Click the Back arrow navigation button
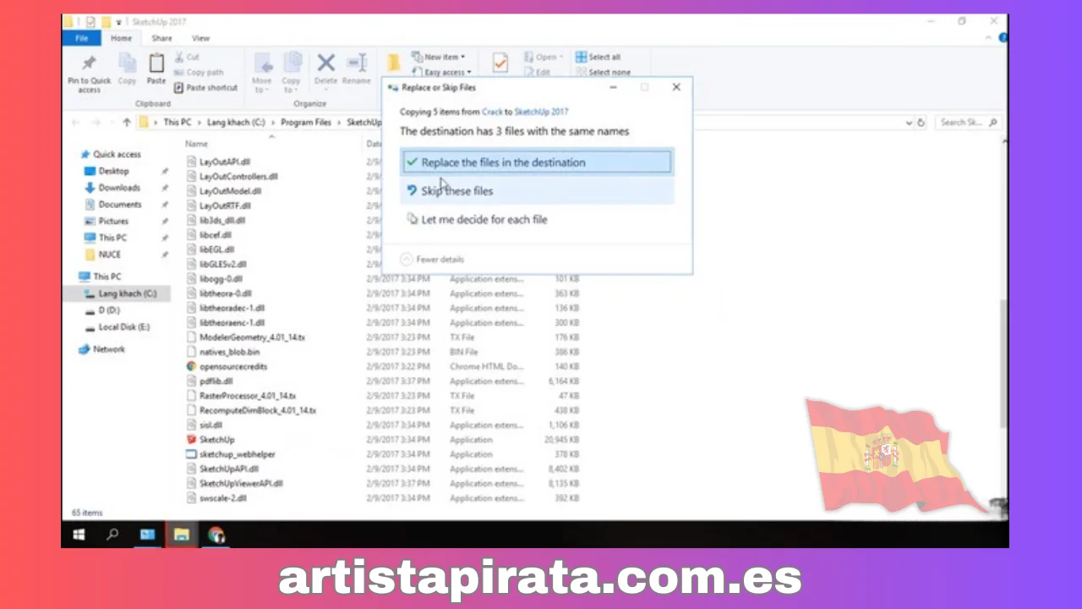This screenshot has height=609, width=1082. click(x=75, y=123)
